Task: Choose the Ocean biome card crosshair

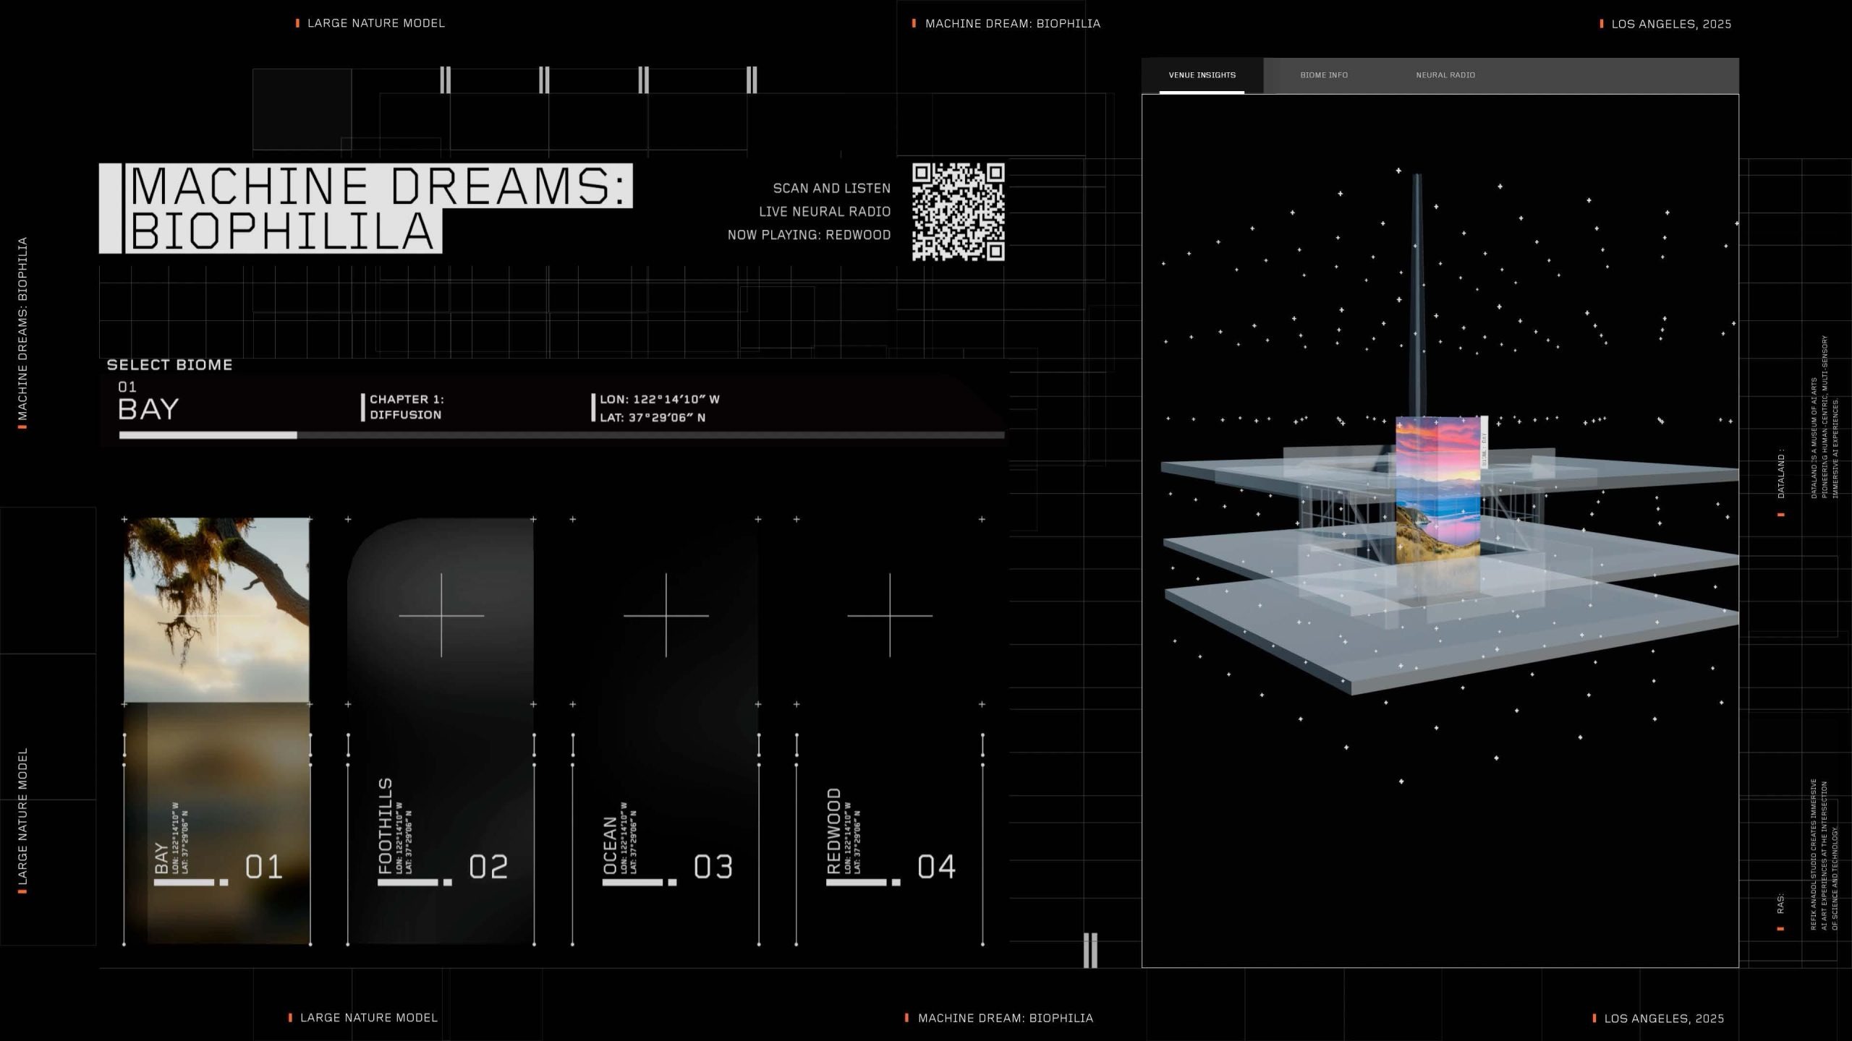Action: tap(666, 616)
